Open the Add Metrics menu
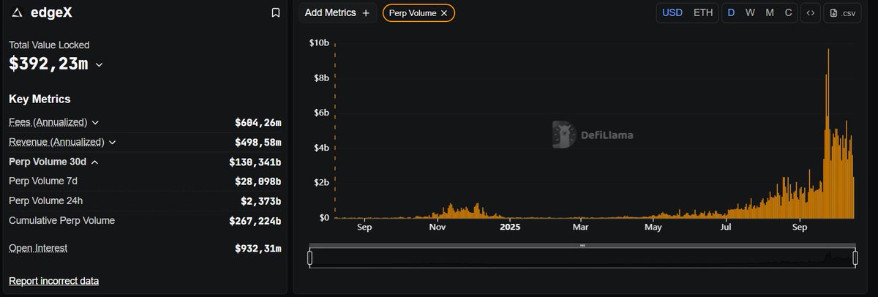 338,12
